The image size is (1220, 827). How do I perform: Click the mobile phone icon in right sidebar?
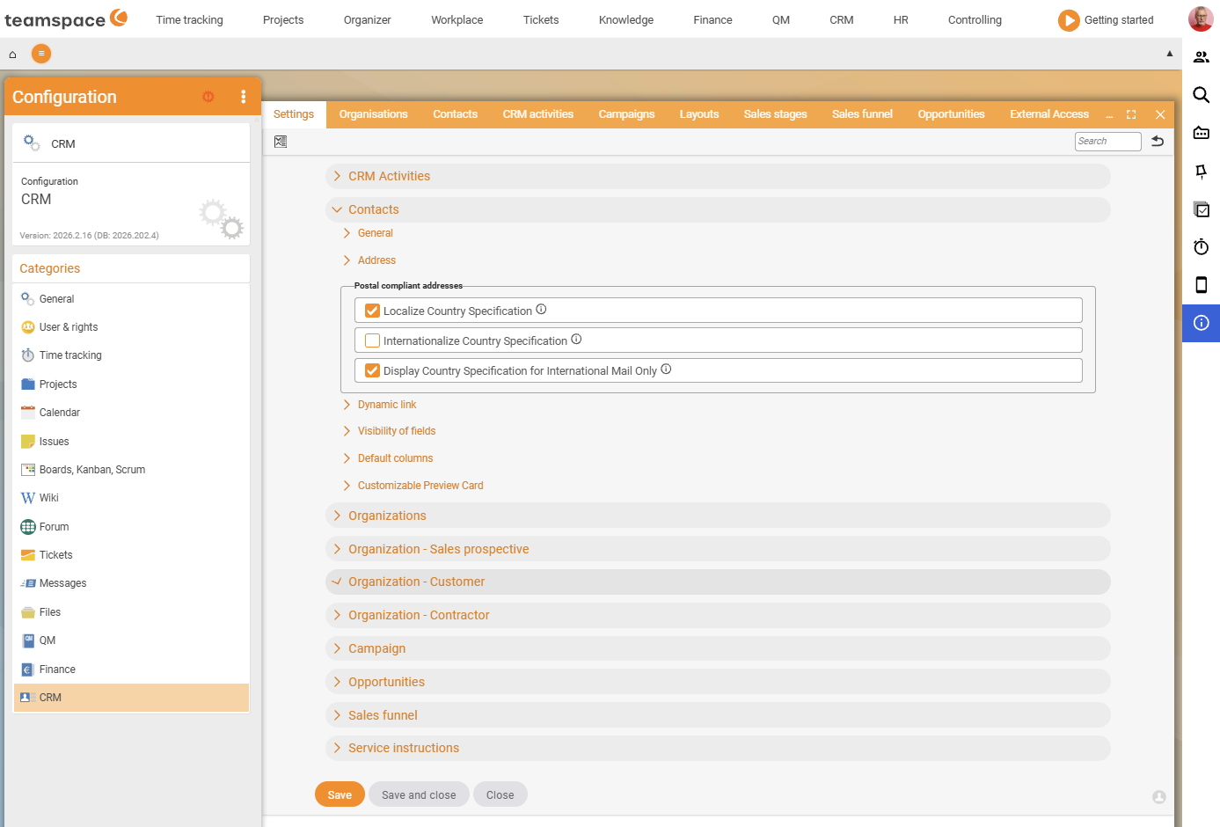(x=1201, y=285)
